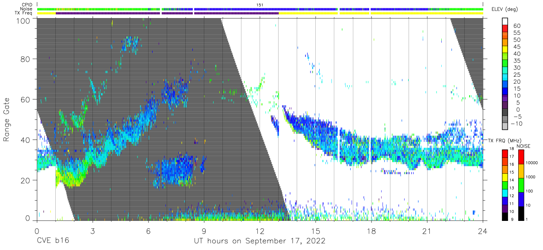Click the 10000 label on the NOISE scale
This screenshot has width=543, height=250.
pyautogui.click(x=532, y=163)
